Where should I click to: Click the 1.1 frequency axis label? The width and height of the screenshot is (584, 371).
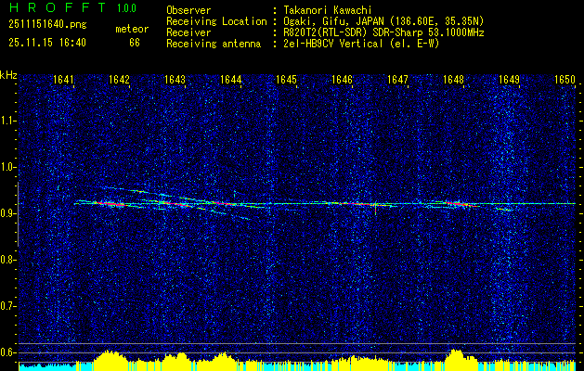(8, 120)
